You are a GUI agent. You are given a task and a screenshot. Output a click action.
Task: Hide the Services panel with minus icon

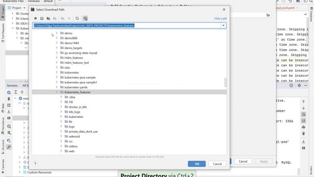coord(306,86)
